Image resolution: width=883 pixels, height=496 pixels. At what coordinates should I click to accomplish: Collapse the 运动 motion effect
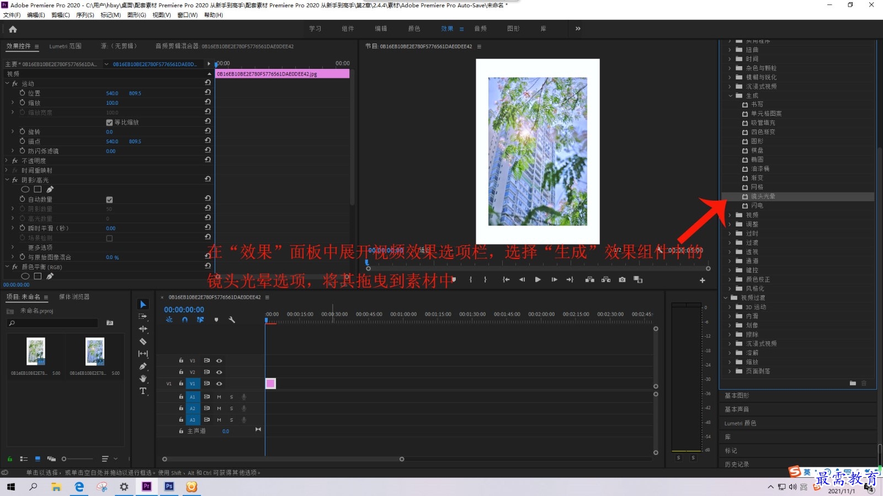coord(7,84)
